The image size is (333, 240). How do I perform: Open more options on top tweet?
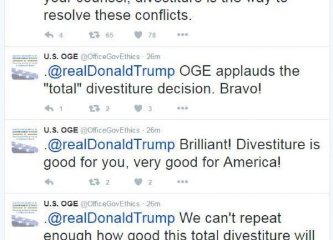point(183,35)
